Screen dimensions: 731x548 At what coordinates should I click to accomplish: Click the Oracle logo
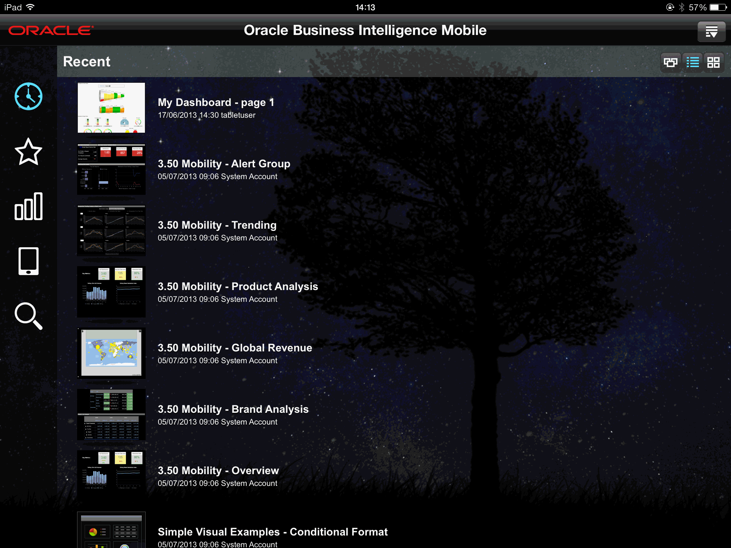tap(51, 31)
